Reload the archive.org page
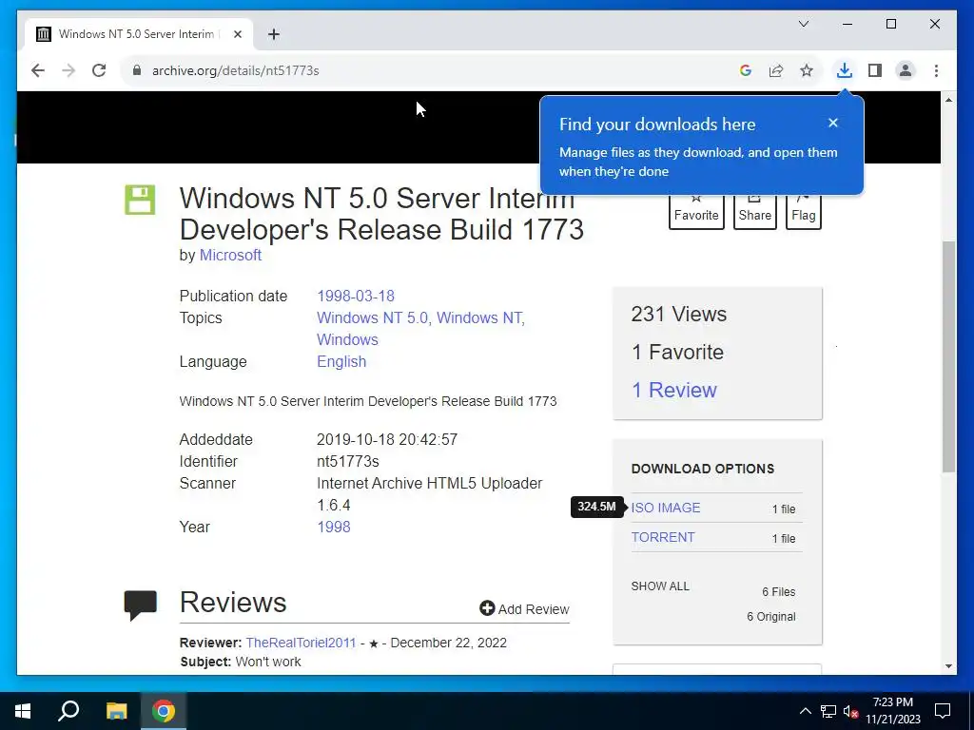974x730 pixels. point(99,70)
